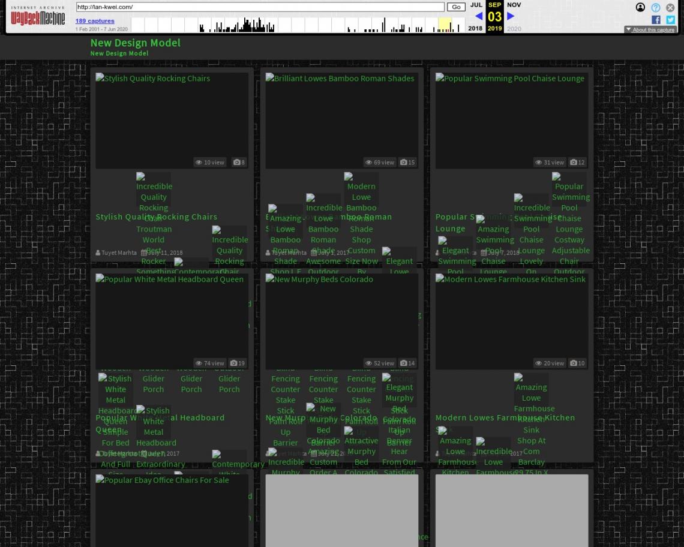Viewport: 684px width, 547px height.
Task: Click the 20 view eye badge
Action: [550, 363]
